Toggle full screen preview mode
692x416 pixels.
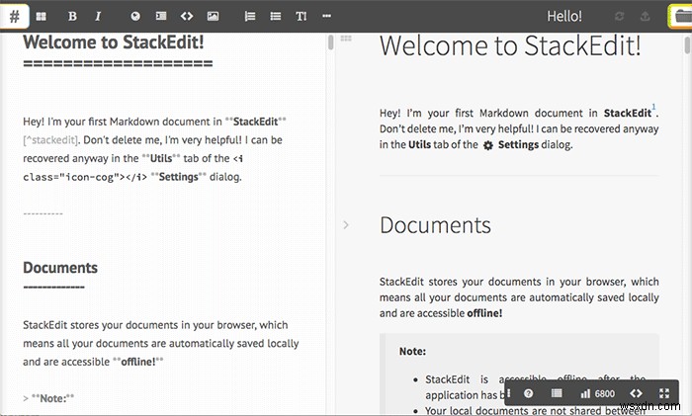click(x=663, y=393)
